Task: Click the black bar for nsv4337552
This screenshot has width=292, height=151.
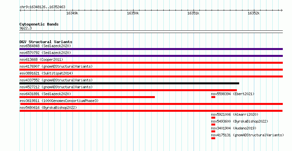Action: point(129,83)
